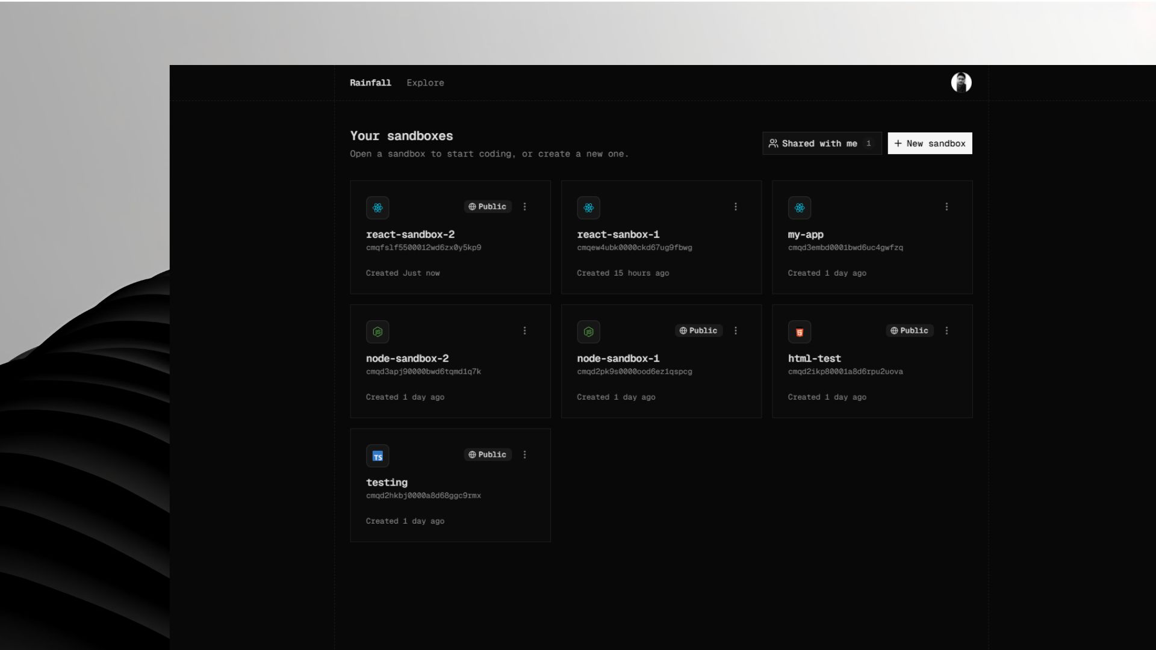This screenshot has width=1156, height=650.
Task: Open the more options menu for node-sandbox-1
Action: (735, 330)
